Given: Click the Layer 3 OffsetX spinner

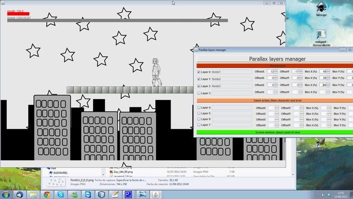Looking at the screenshot, I should (272, 92).
